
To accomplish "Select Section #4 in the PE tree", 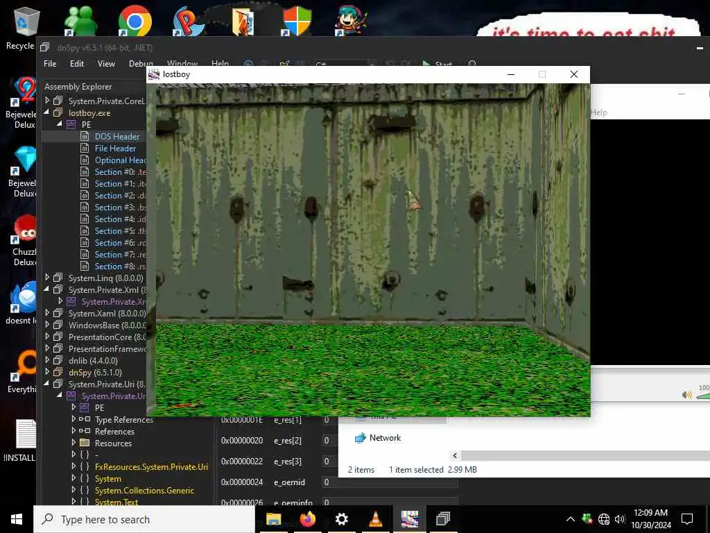I will point(120,219).
